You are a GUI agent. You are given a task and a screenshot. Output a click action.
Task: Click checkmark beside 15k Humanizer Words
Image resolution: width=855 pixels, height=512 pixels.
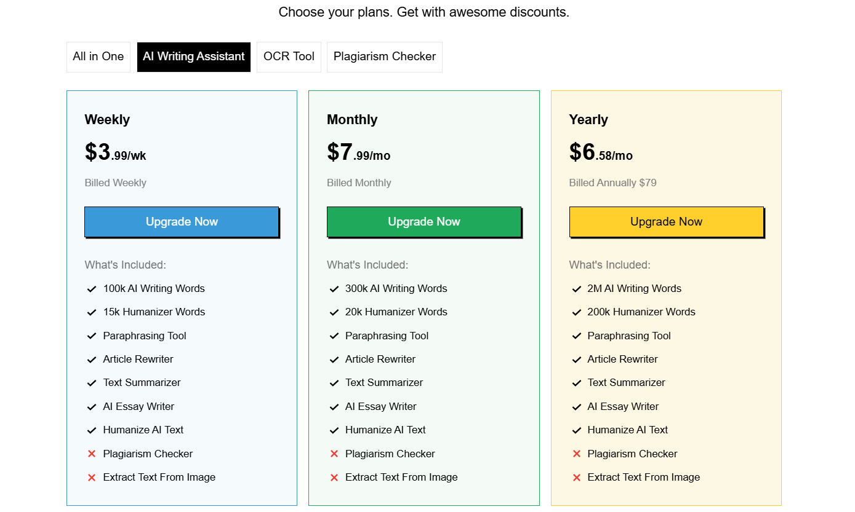point(92,312)
